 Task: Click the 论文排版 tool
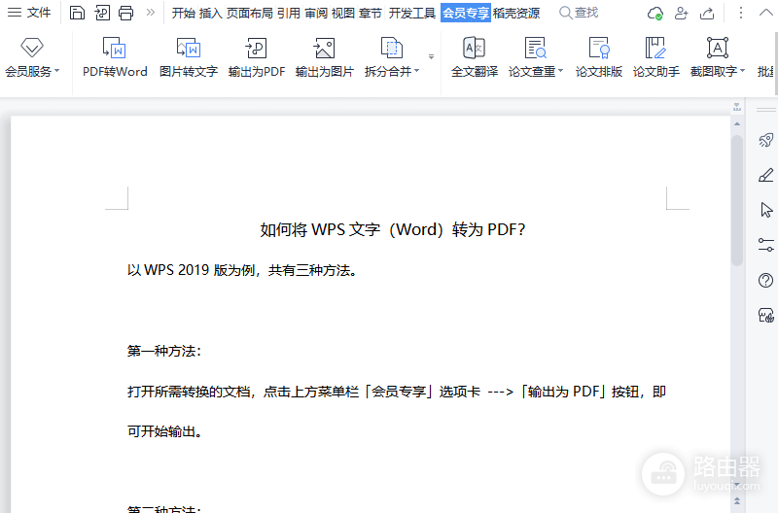pos(599,58)
